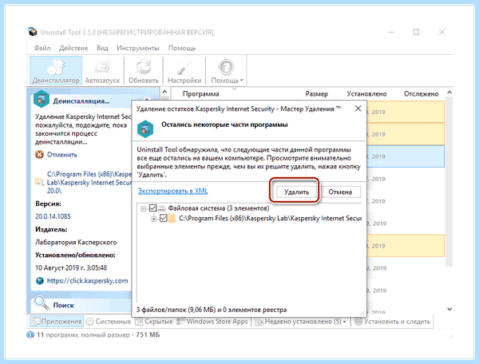Image resolution: width=479 pixels, height=364 pixels.
Task: Select the Деинсталлятор toolbar icon
Action: point(56,71)
